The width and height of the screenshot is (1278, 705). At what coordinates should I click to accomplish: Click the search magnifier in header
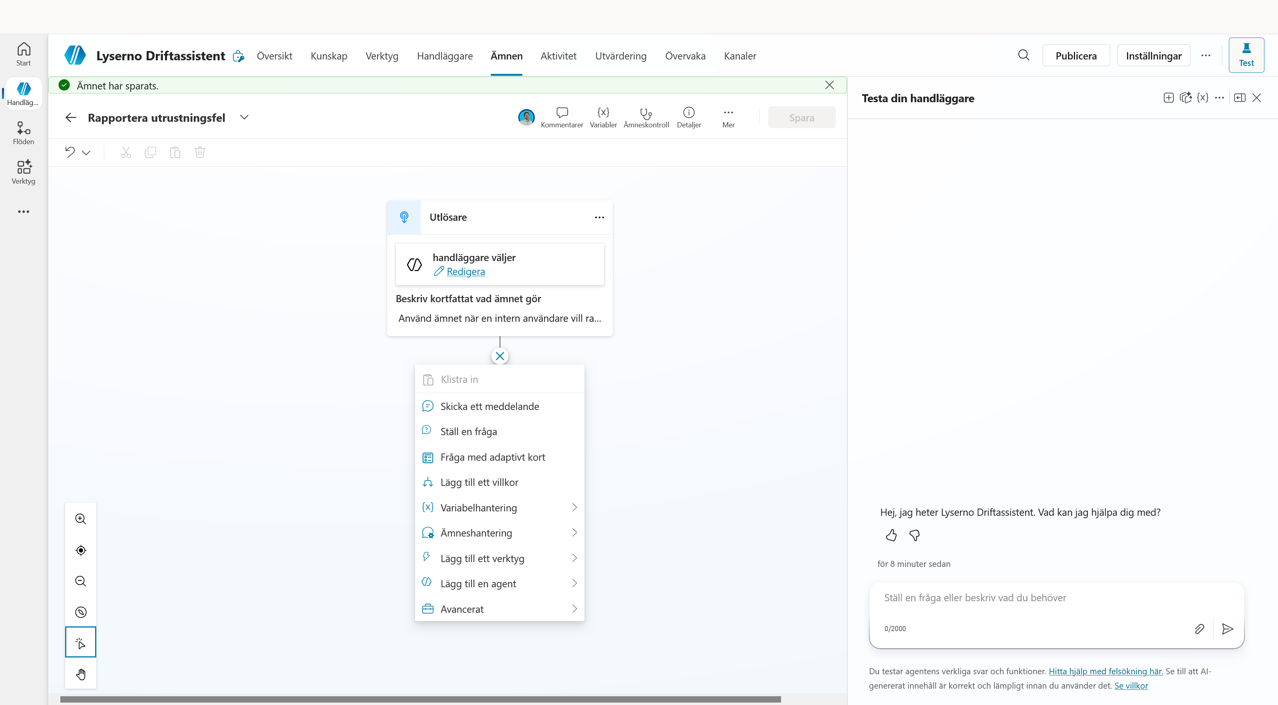tap(1024, 55)
